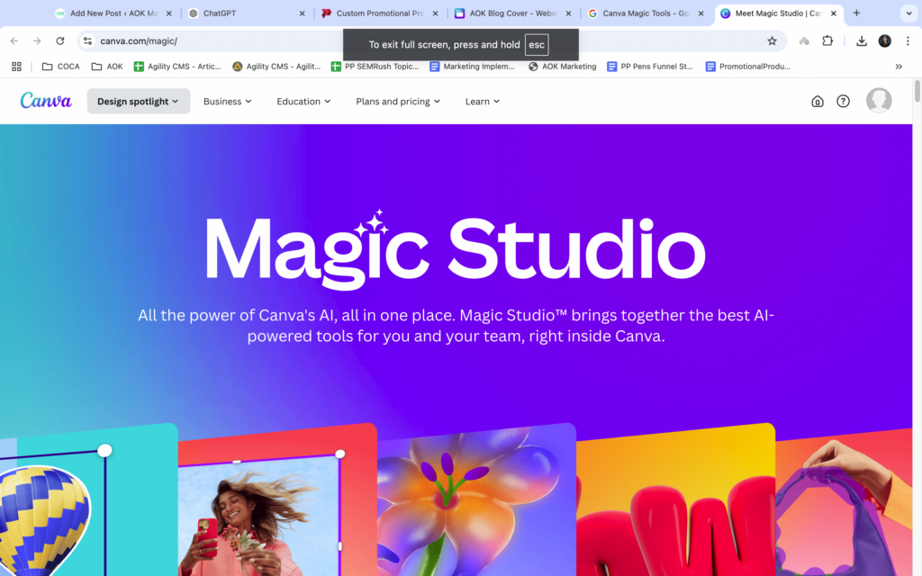The height and width of the screenshot is (576, 922).
Task: Open PromotionalProdu... bookmark
Action: point(748,67)
